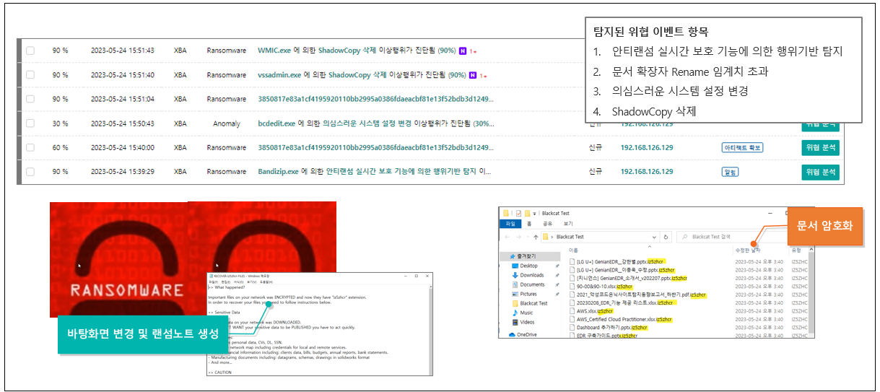Select file AWS.xlsx.iz5zhcr

click(x=591, y=311)
